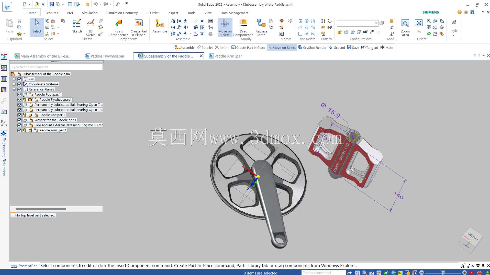The width and height of the screenshot is (490, 275).
Task: Click the Type to find components field
Action: [x=56, y=67]
